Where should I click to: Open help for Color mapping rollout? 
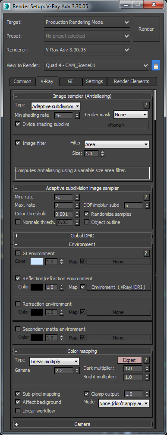coord(146,360)
